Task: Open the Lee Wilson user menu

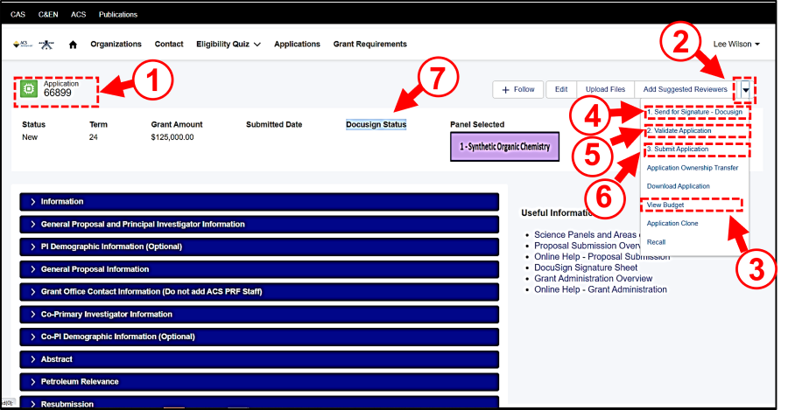Action: pyautogui.click(x=735, y=45)
